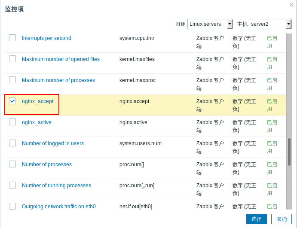Click the nginx_accept item link

38,101
